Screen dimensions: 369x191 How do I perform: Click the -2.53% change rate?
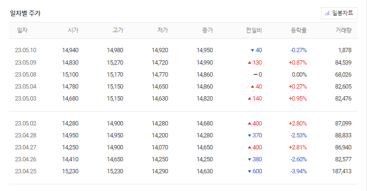[x=298, y=135]
